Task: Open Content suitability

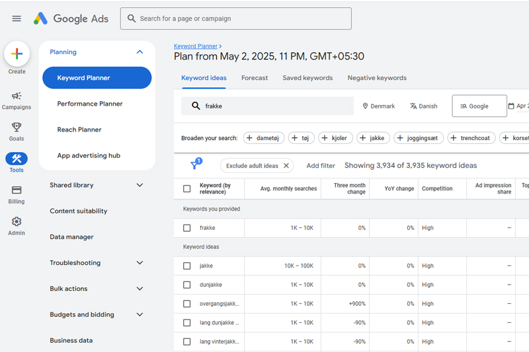Action: tap(79, 211)
